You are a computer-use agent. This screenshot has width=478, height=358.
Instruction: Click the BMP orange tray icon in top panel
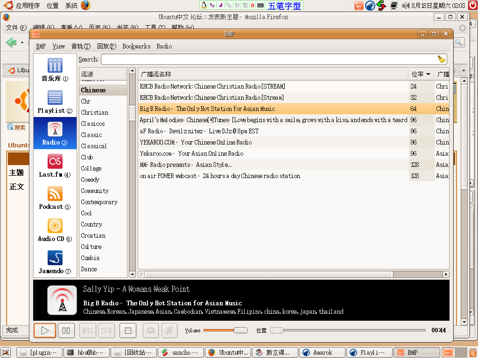359,6
